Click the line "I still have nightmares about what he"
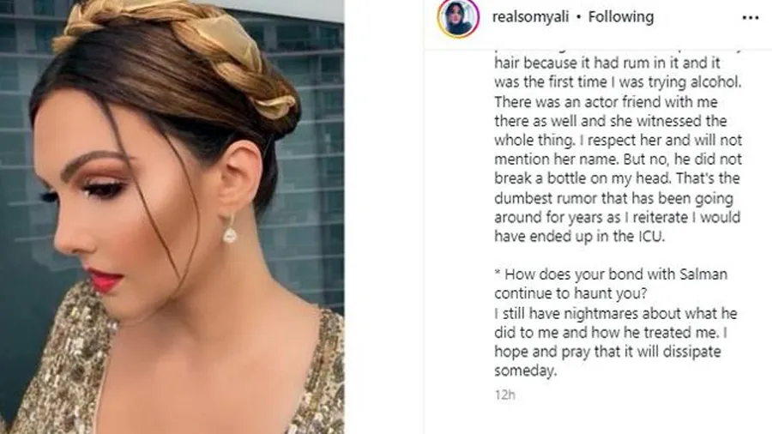 tap(615, 314)
